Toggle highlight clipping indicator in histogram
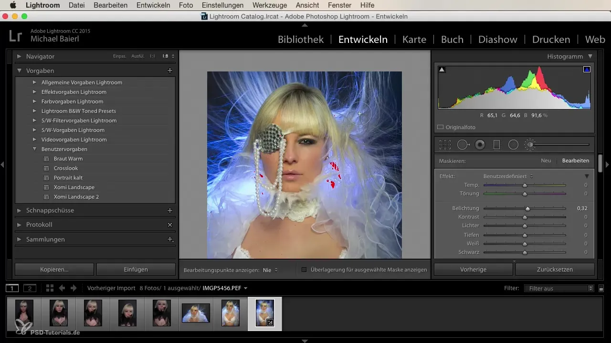 click(x=587, y=70)
